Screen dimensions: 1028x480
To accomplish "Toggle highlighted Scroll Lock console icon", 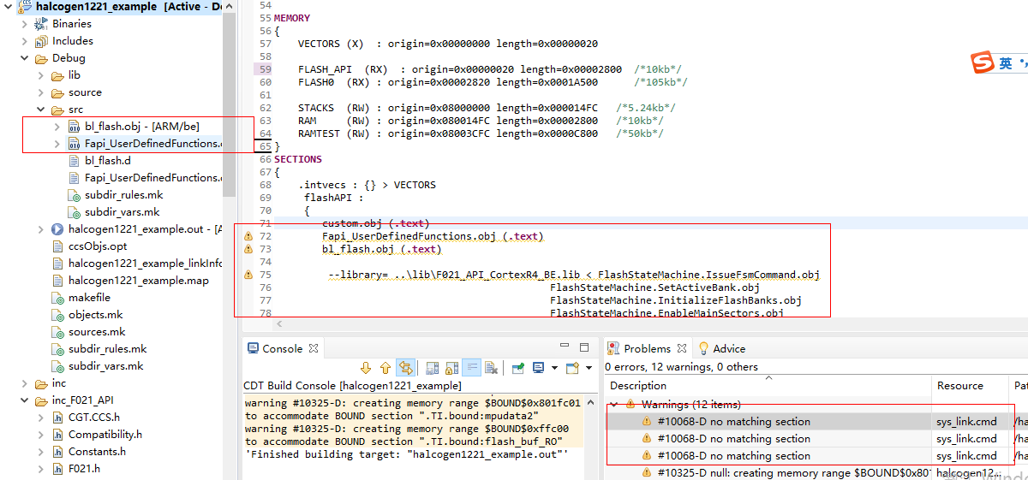I will pos(471,368).
